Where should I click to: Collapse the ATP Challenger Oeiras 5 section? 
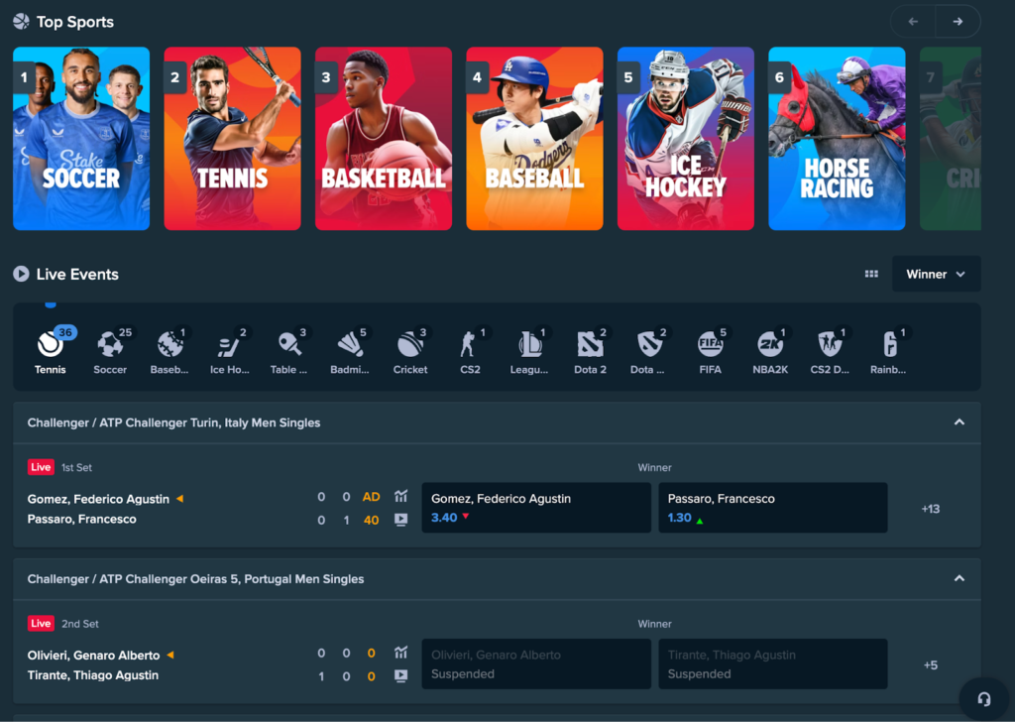[959, 579]
